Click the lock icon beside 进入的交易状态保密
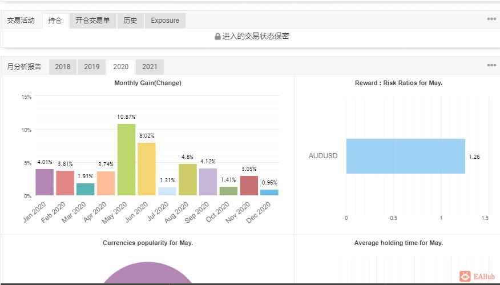Image resolution: width=500 pixels, height=285 pixels. (217, 37)
